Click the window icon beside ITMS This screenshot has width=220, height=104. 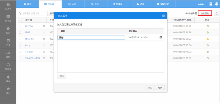tap(44, 33)
